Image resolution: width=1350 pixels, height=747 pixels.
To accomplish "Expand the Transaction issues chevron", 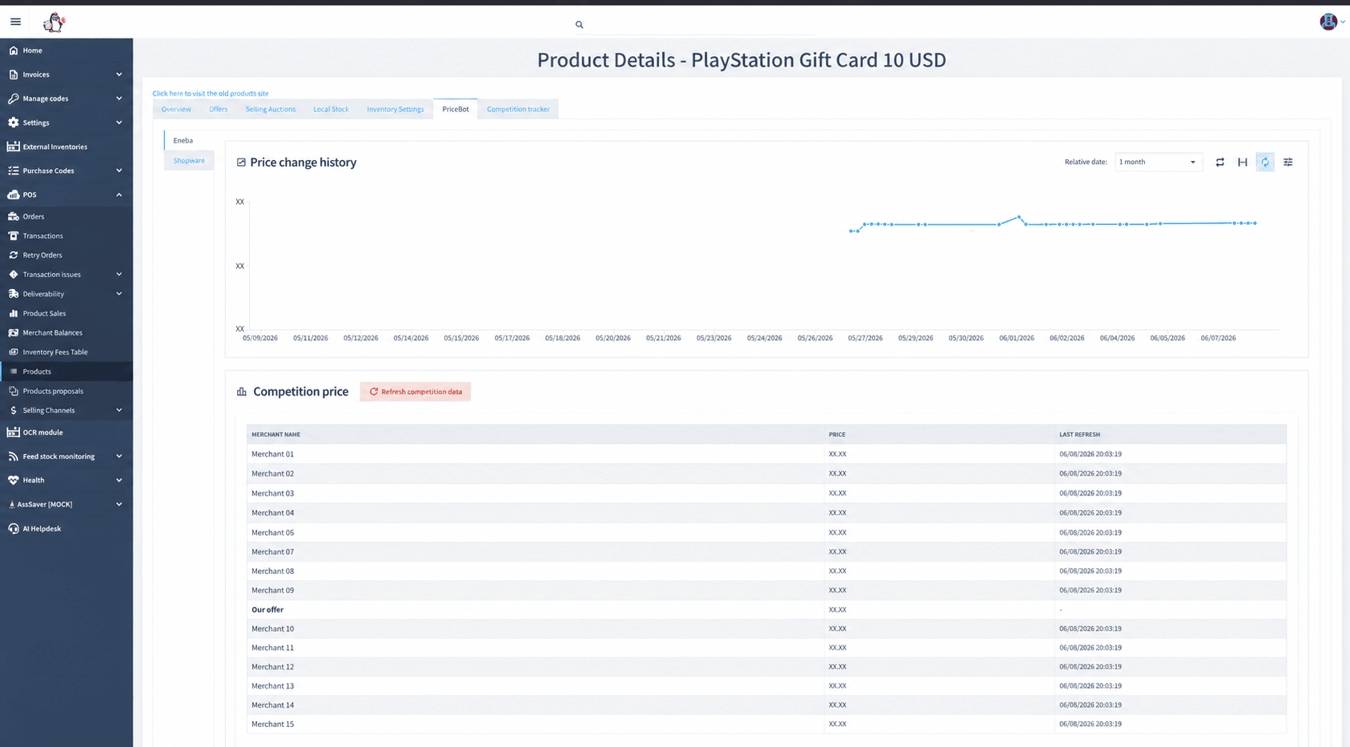I will pos(119,275).
